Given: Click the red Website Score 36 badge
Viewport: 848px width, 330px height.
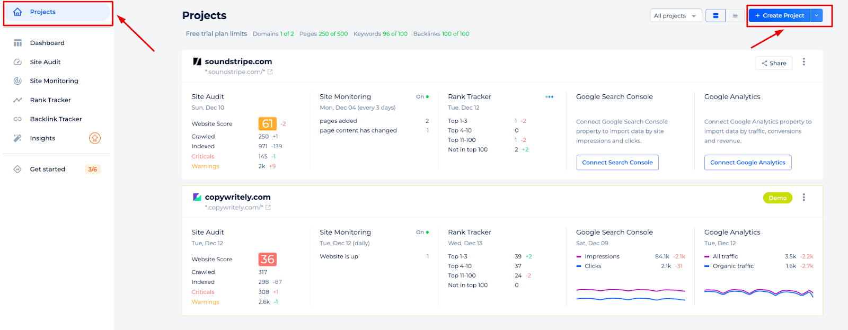Looking at the screenshot, I should pos(268,260).
